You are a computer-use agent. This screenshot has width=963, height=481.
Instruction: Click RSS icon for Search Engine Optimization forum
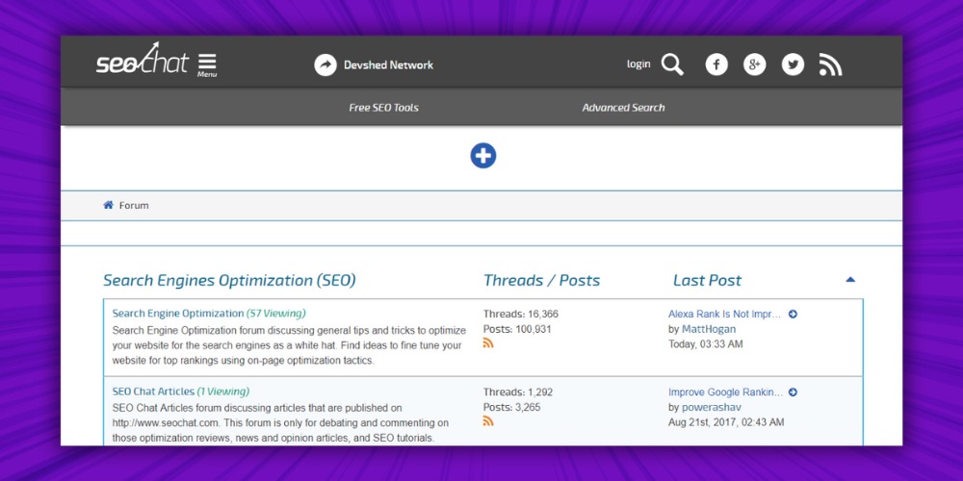[x=488, y=343]
